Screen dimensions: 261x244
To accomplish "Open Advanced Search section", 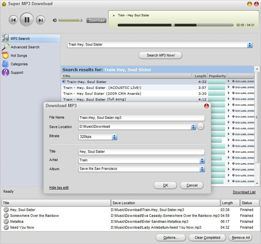I will pos(25,47).
